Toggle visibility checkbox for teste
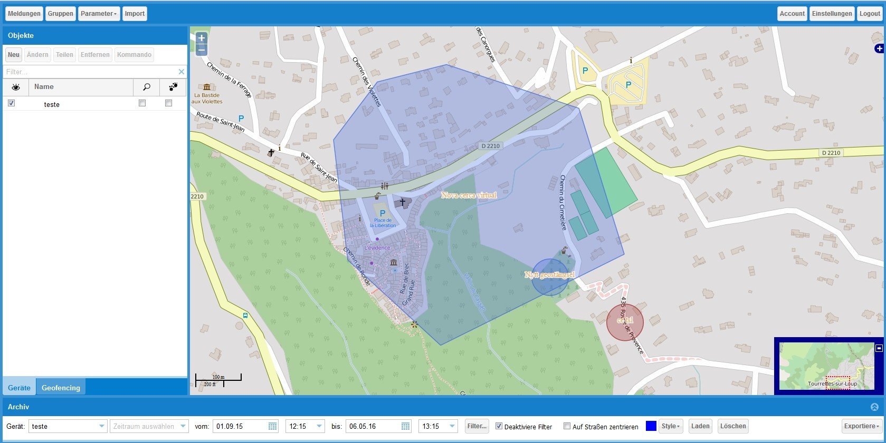This screenshot has width=886, height=443. (x=11, y=103)
